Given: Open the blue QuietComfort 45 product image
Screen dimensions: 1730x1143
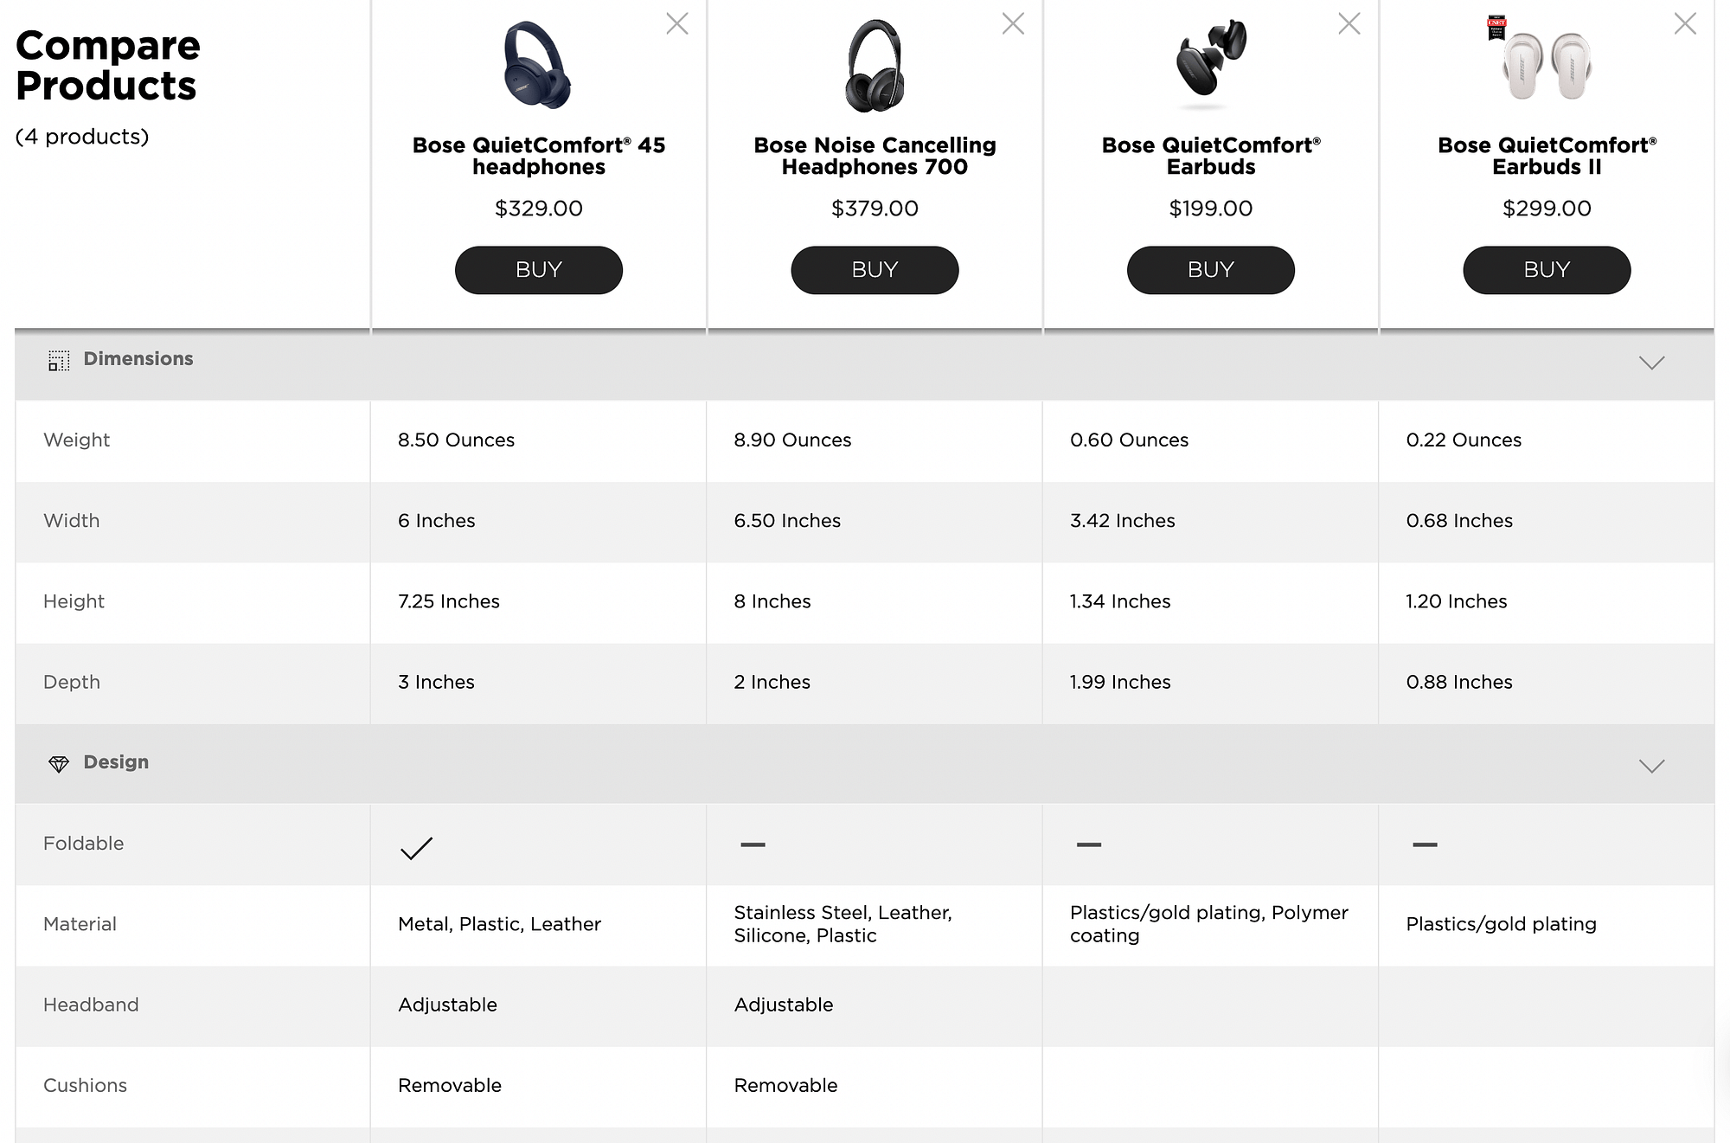Looking at the screenshot, I should click(x=537, y=66).
